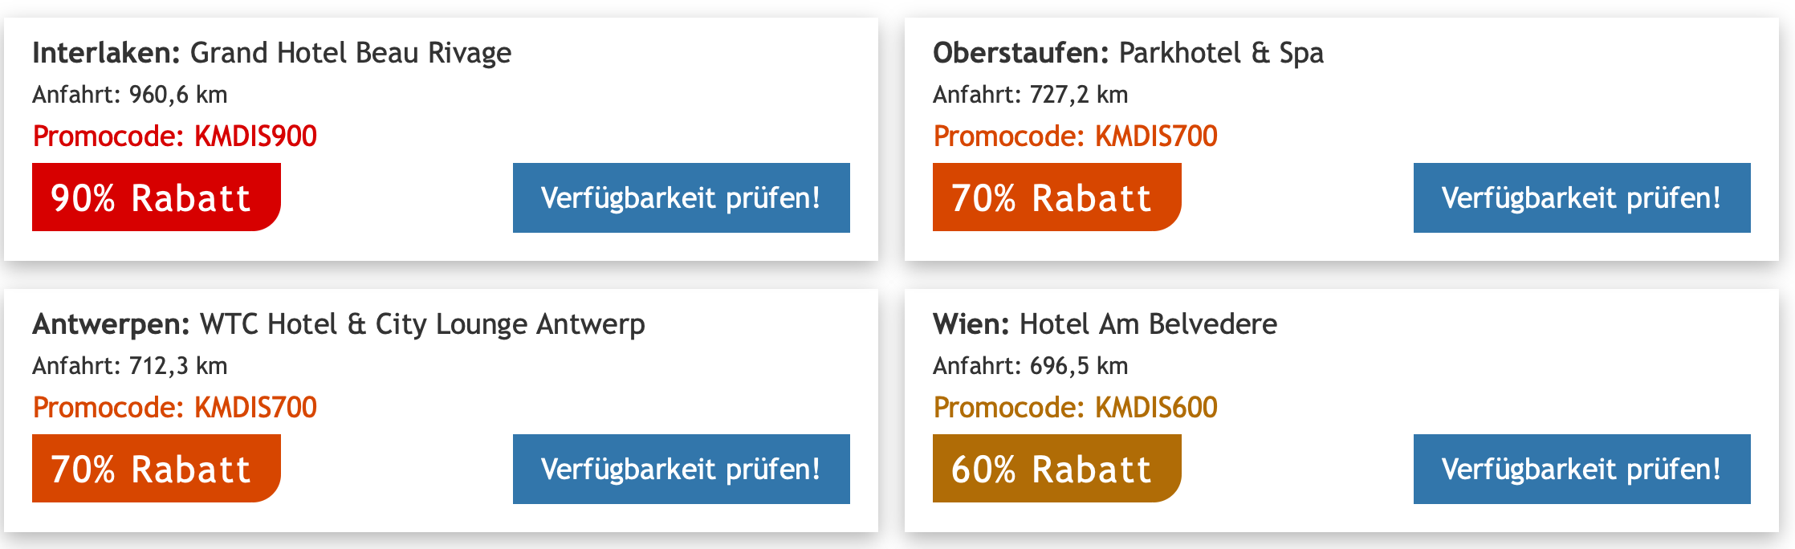Click the Anfahrt 712,3 km distance
This screenshot has width=1795, height=549.
coord(130,366)
